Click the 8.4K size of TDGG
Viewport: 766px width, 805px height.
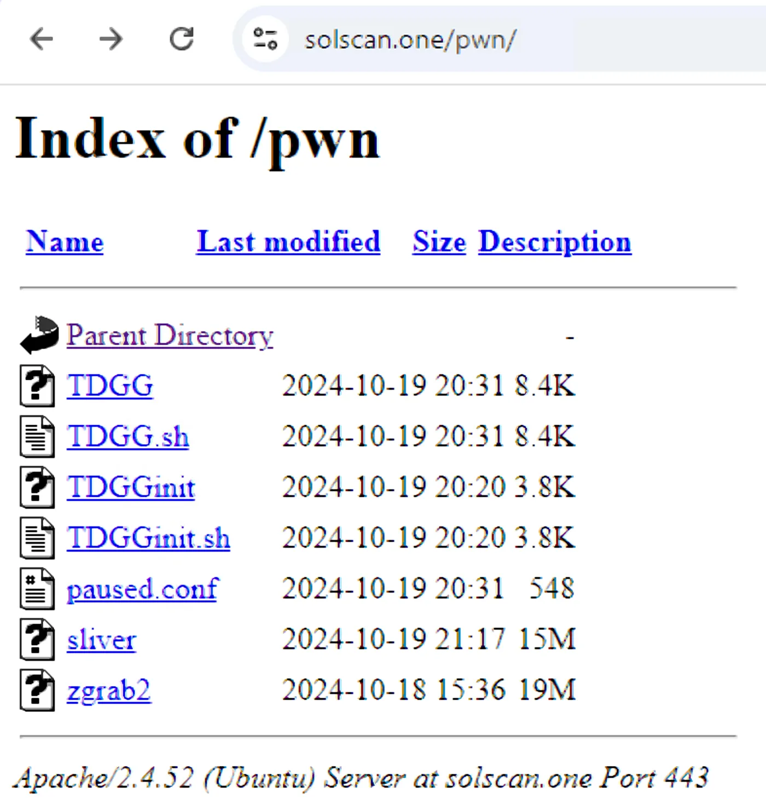pos(545,385)
